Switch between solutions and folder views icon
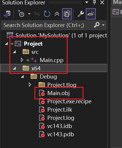The height and width of the screenshot is (148, 122). click(7, 14)
